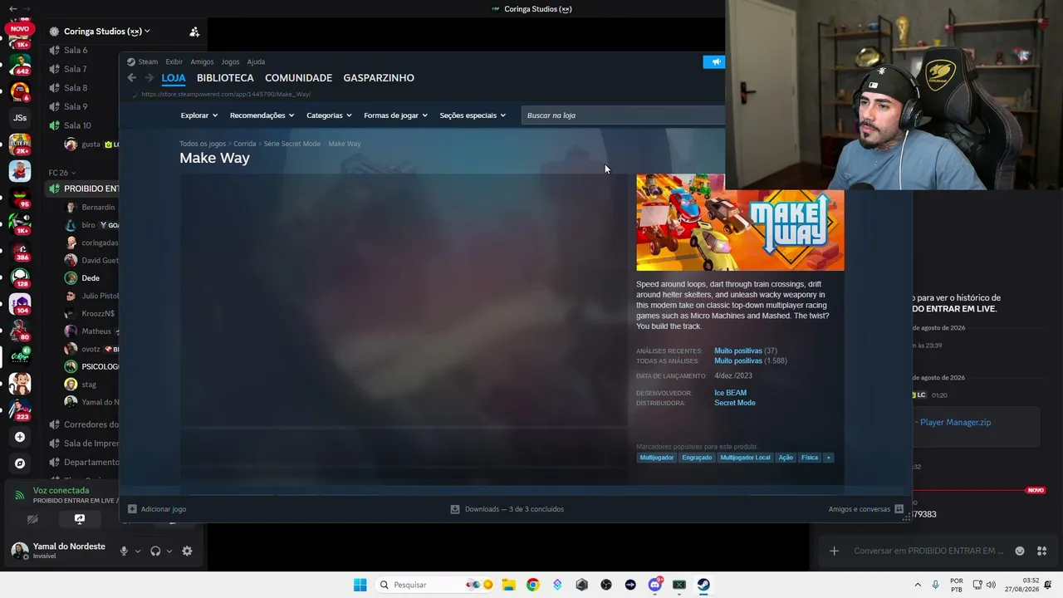Open the Ajuda menu in Steam
Image resolution: width=1063 pixels, height=598 pixels.
click(256, 61)
